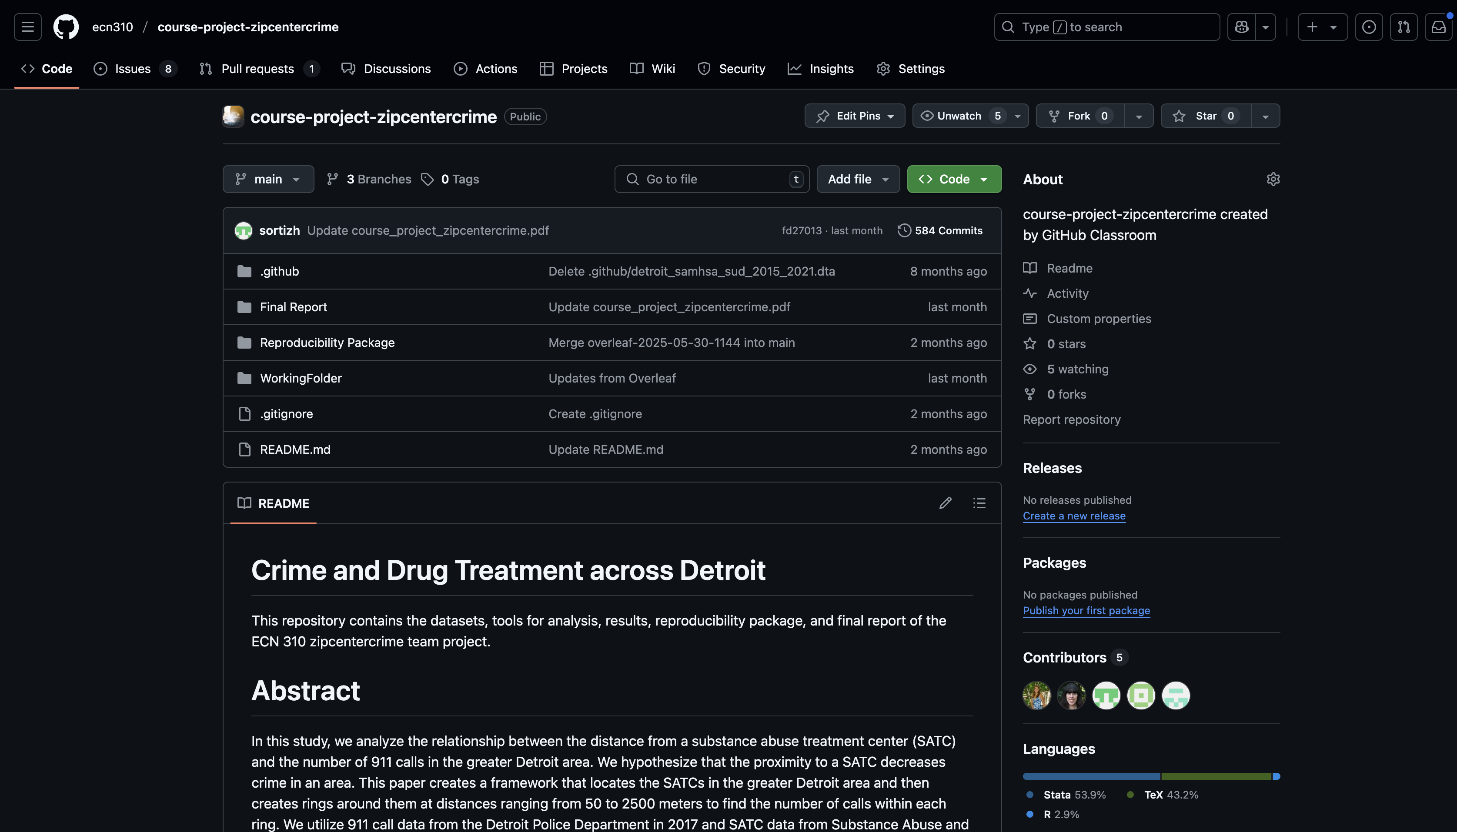This screenshot has width=1457, height=832.
Task: Open the Create new plus dropdown
Action: tap(1322, 27)
